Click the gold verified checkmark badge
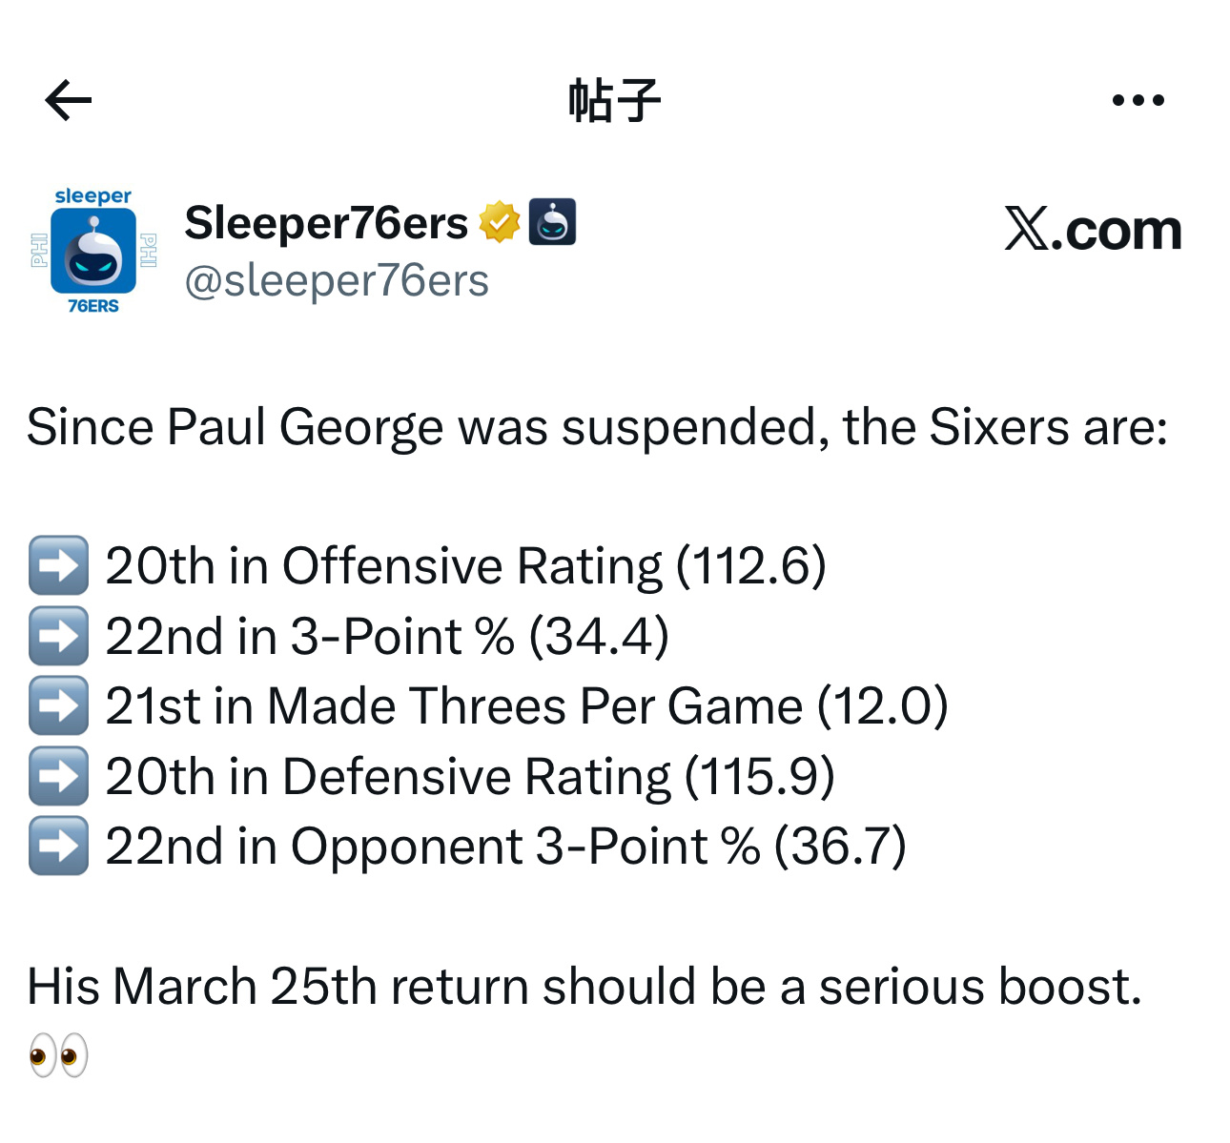1230x1143 pixels. [499, 222]
